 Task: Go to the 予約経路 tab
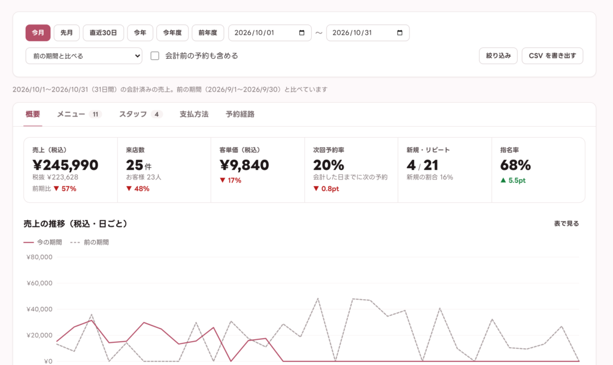pyautogui.click(x=240, y=114)
